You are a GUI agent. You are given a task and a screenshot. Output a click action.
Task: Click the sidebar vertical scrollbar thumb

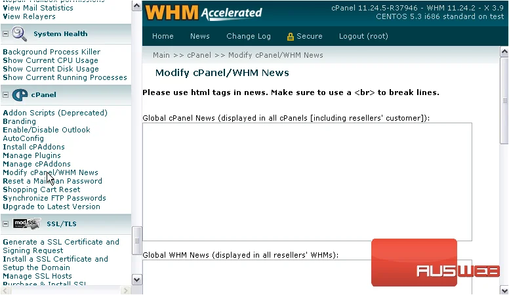(136, 241)
